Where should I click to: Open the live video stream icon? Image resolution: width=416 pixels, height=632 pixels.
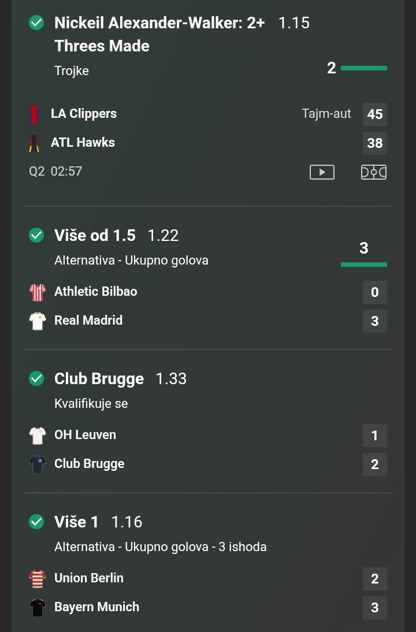pyautogui.click(x=322, y=172)
